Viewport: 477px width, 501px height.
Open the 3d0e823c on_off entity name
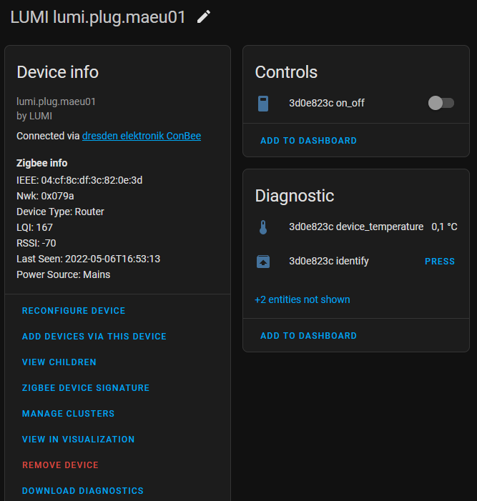coord(326,103)
